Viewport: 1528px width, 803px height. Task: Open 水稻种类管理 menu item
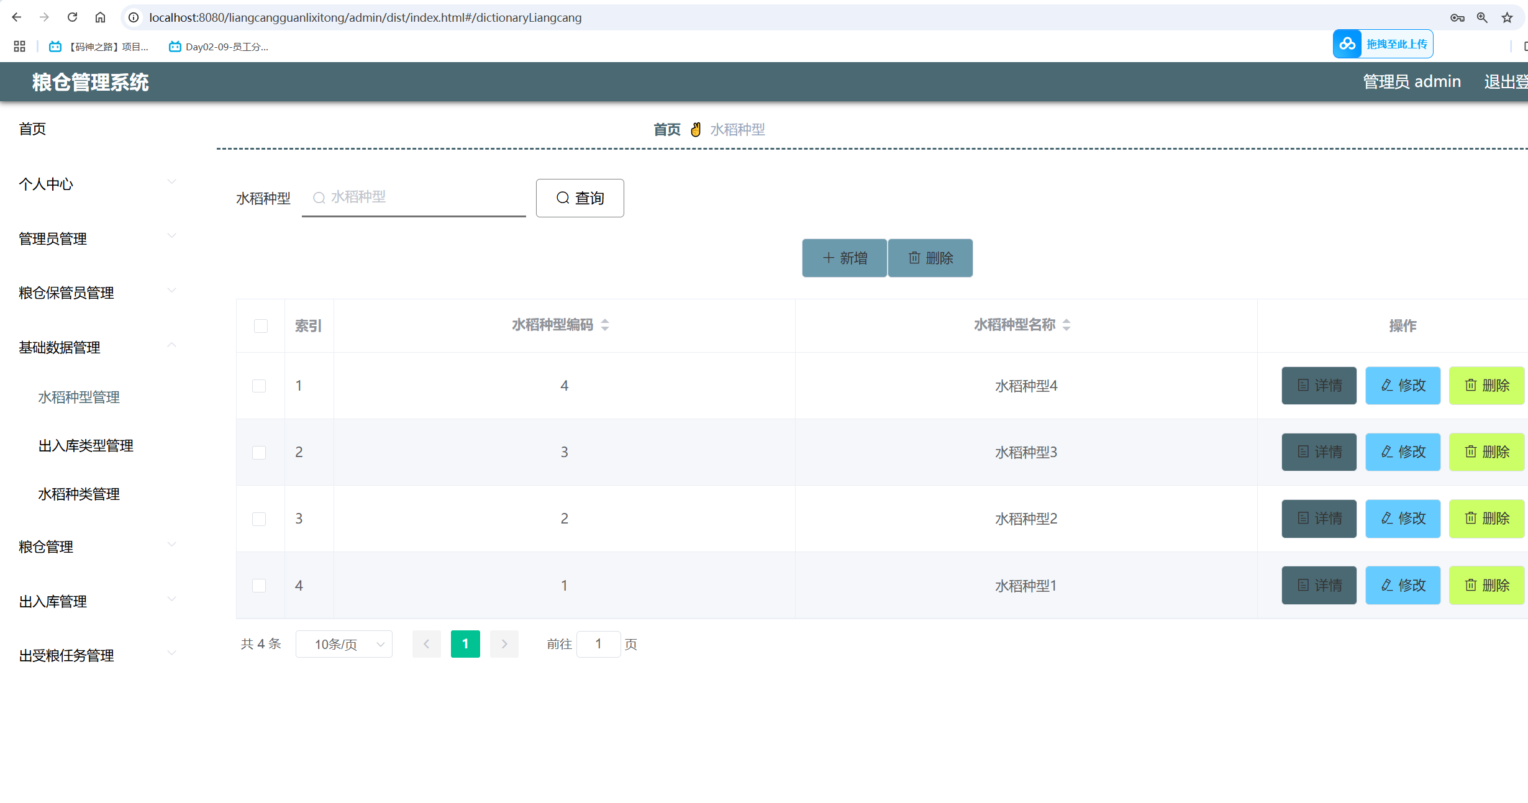point(79,494)
